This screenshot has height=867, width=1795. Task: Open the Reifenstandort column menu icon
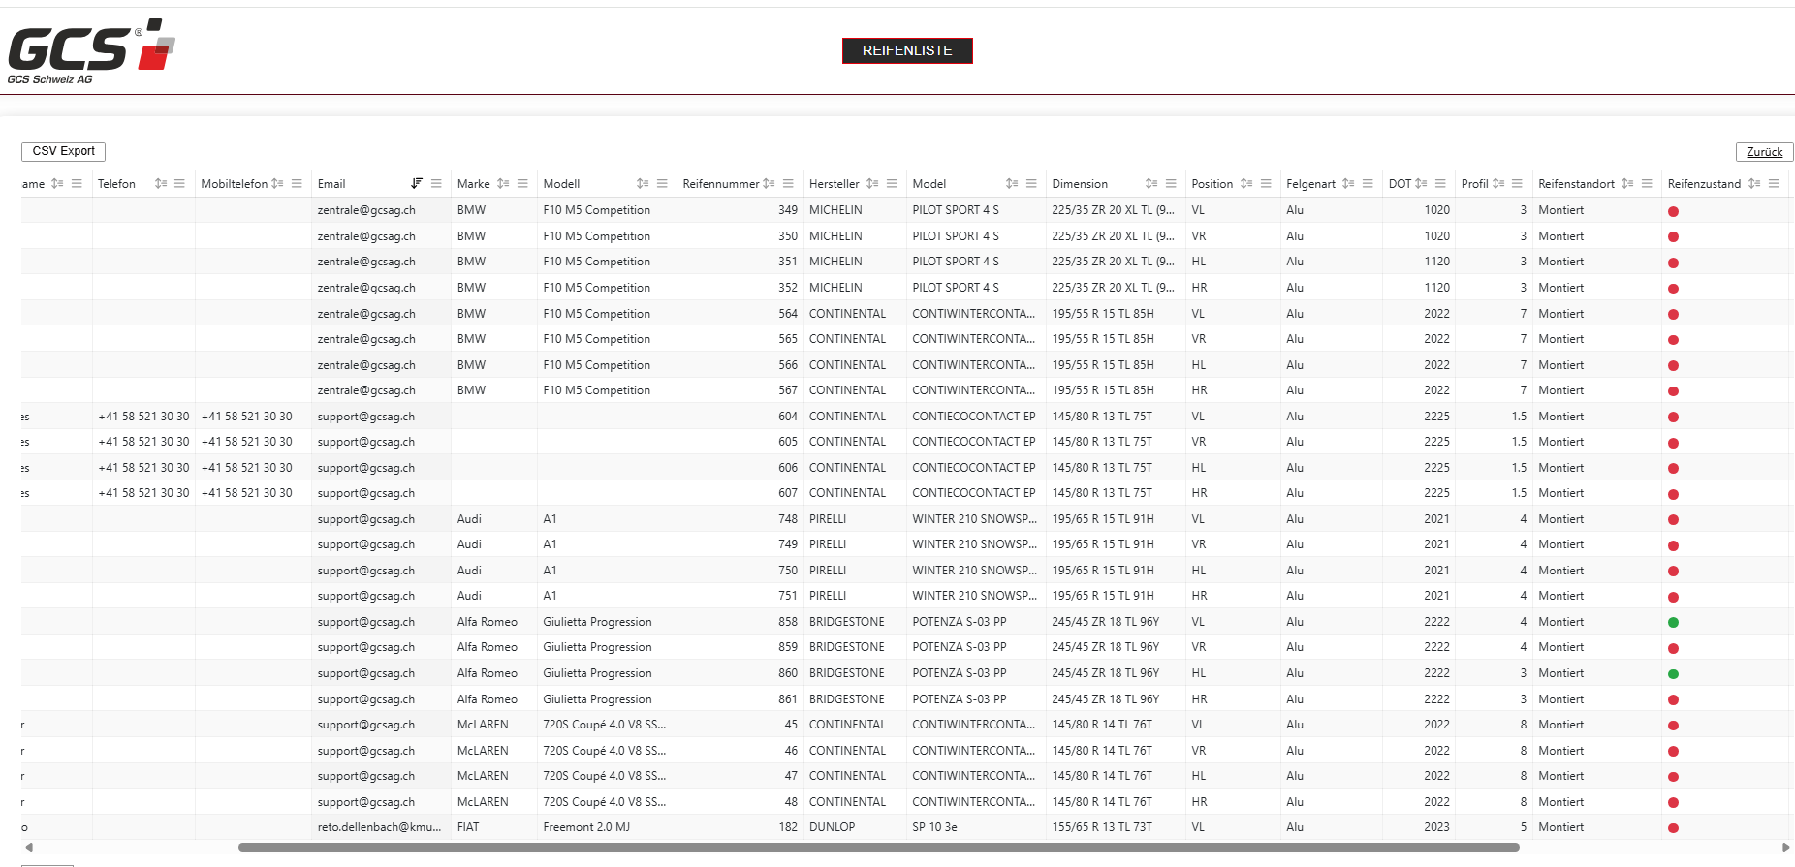click(x=1647, y=184)
